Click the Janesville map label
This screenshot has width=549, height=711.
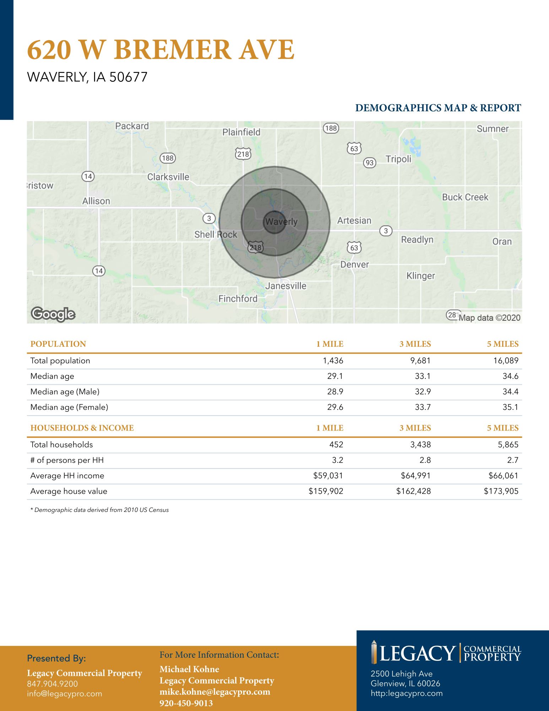tap(286, 286)
